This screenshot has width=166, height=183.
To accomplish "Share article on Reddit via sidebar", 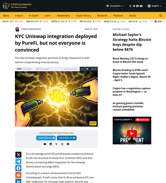I will click(x=18, y=175).
